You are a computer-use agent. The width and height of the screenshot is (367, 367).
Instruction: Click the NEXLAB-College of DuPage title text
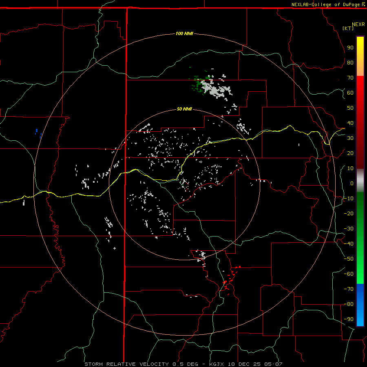(325, 4)
